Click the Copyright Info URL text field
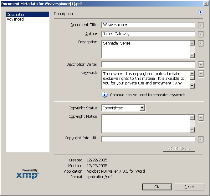 [148, 139]
